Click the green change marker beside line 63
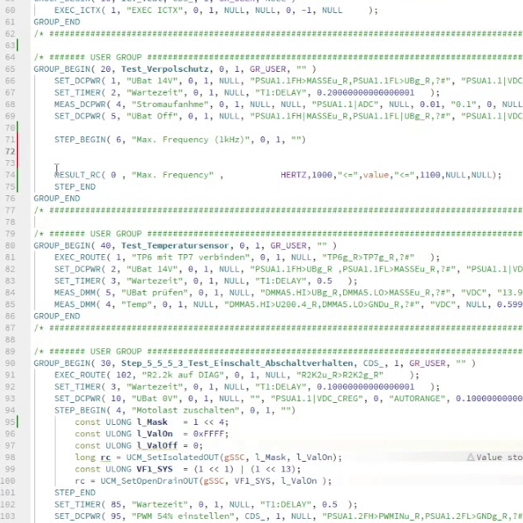This screenshot has height=523, width=523. click(17, 46)
